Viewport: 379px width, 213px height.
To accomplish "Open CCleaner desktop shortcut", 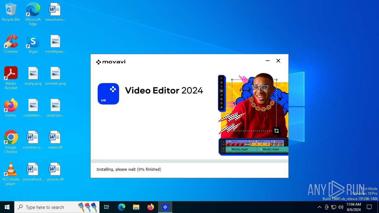I will tap(11, 44).
